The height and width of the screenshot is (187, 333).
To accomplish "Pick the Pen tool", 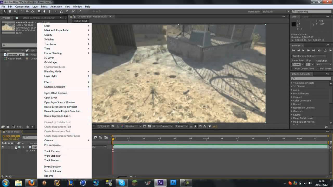I will click(44, 11).
